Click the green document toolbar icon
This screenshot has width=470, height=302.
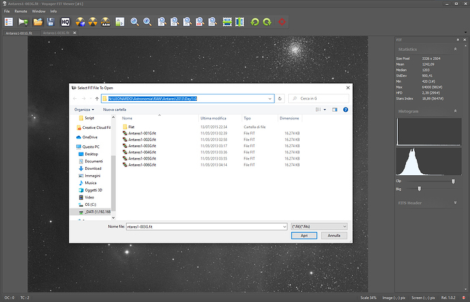120,22
